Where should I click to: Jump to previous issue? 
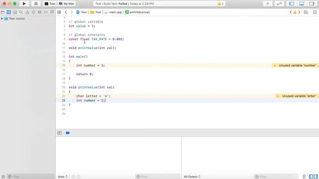291,12
